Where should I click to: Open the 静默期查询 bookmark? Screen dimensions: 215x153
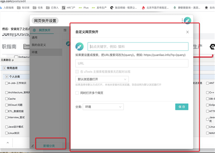click(187, 8)
